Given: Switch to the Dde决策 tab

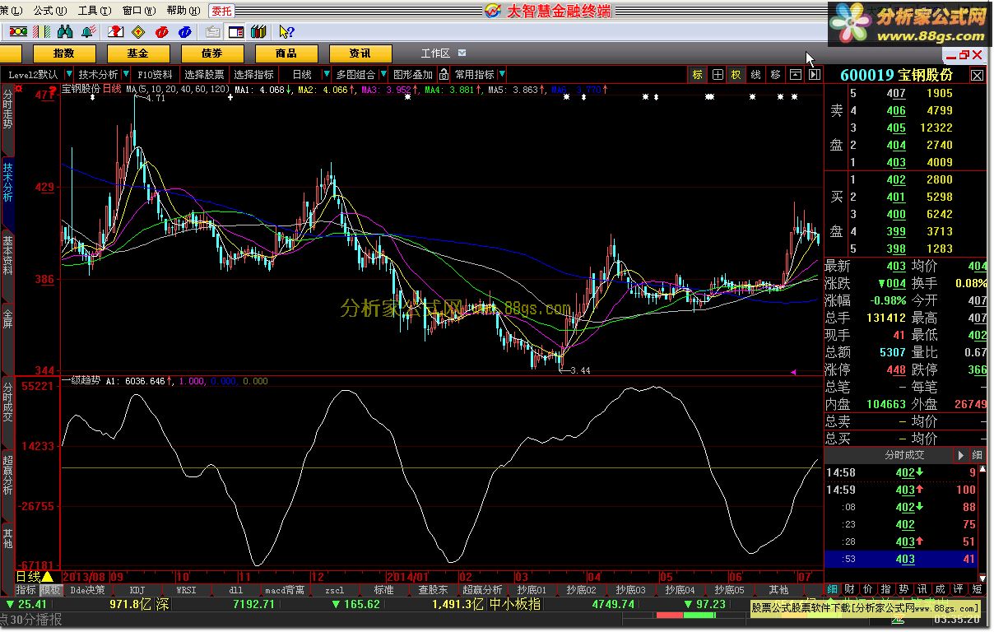Looking at the screenshot, I should [x=87, y=590].
